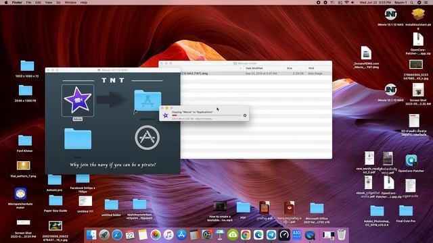
Task: Launch Safari from the Dock
Action: point(117,235)
